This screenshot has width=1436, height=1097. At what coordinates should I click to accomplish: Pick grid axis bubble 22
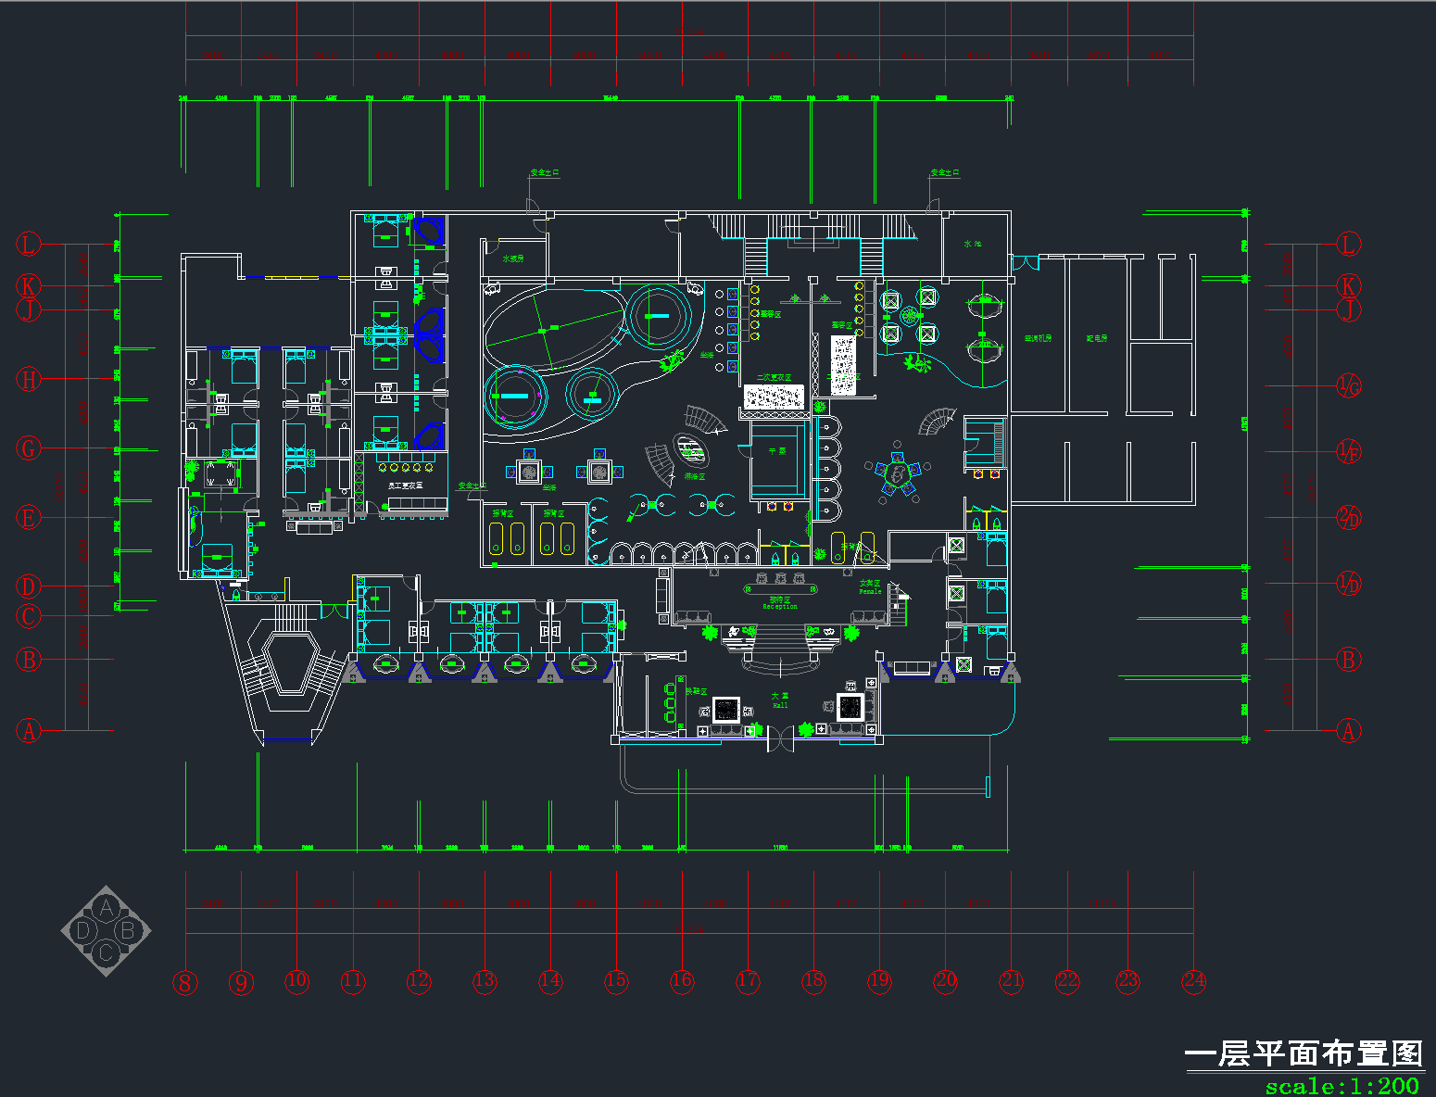[1067, 980]
